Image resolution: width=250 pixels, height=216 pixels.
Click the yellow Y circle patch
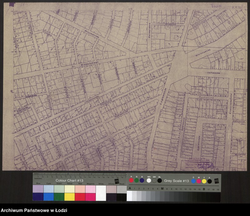(204, 181)
